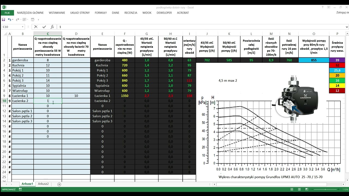This screenshot has height=196, width=349.
Task: Click the 110% zoom level button
Action: pos(345,189)
